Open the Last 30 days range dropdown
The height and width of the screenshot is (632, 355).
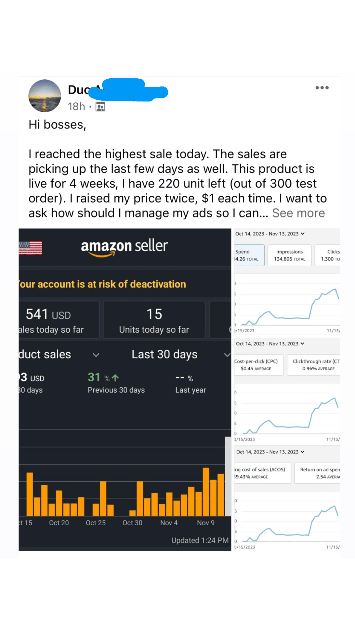pos(227,355)
